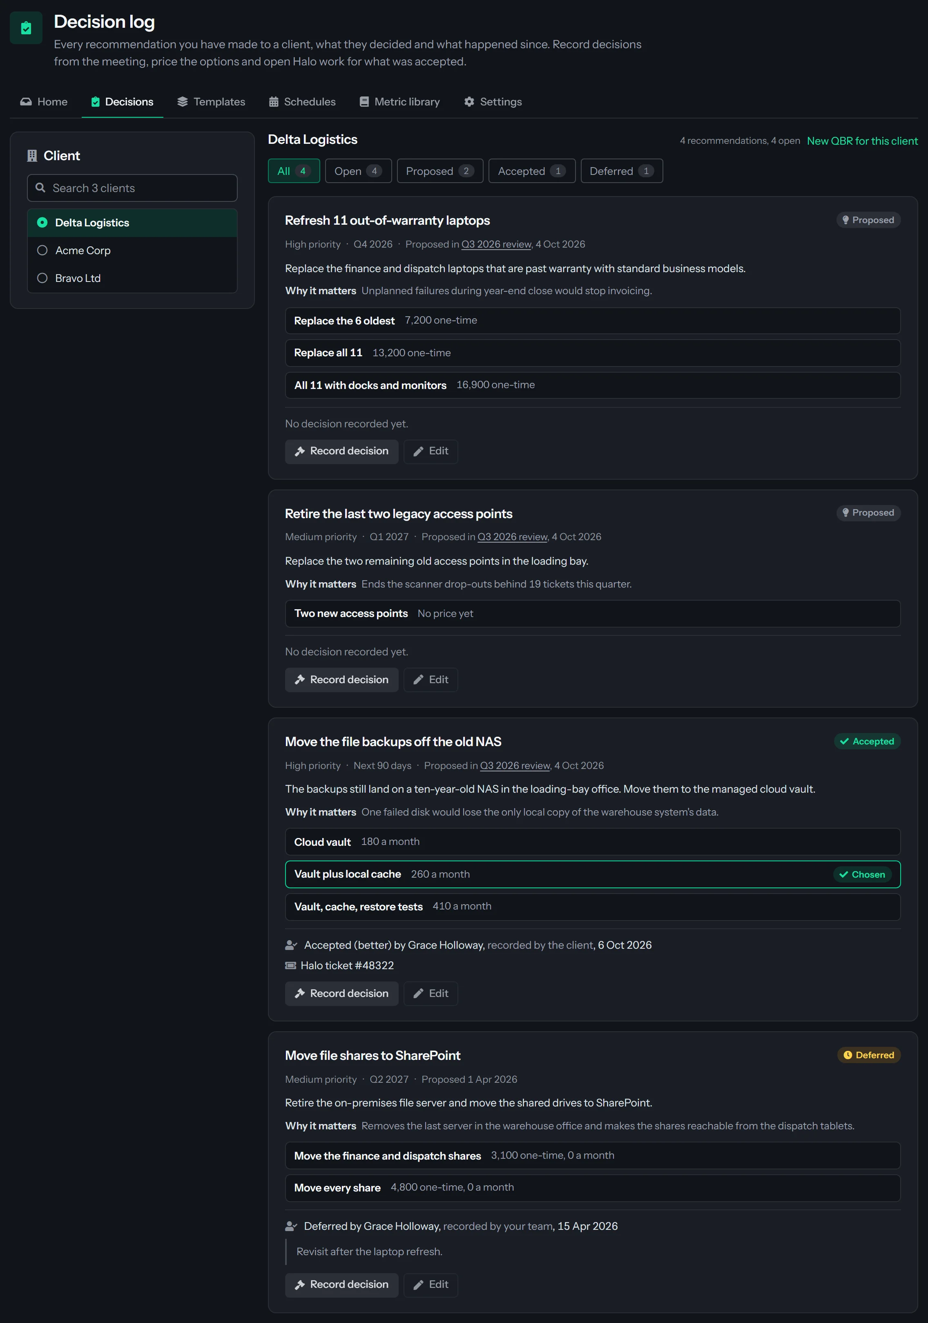This screenshot has height=1323, width=928.
Task: Show only Deferred recommendations
Action: point(622,171)
